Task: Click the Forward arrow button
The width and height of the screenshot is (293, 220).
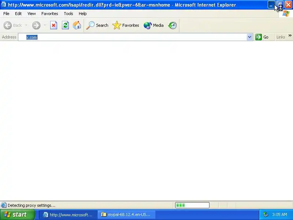Action: [36, 25]
